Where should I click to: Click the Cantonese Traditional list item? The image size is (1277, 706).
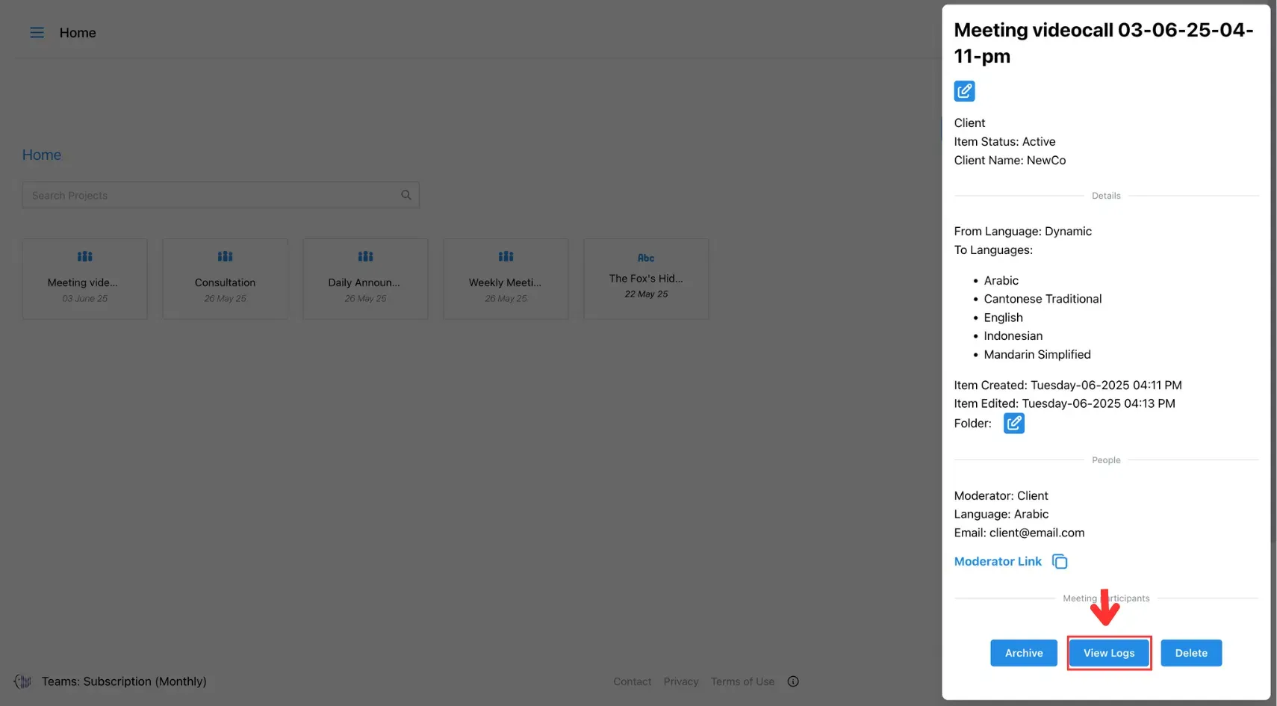point(1043,299)
